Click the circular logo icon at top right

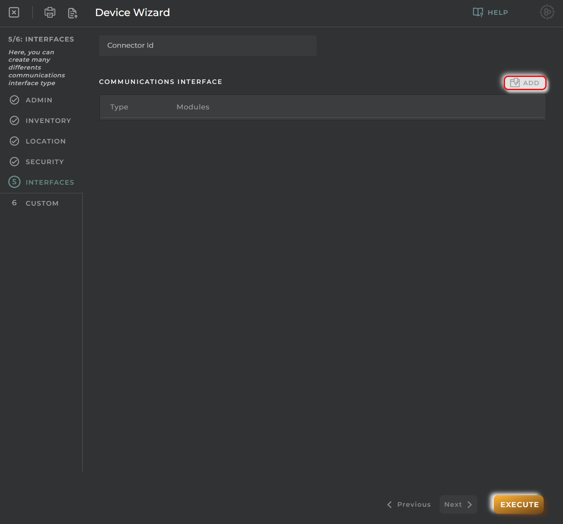click(547, 12)
